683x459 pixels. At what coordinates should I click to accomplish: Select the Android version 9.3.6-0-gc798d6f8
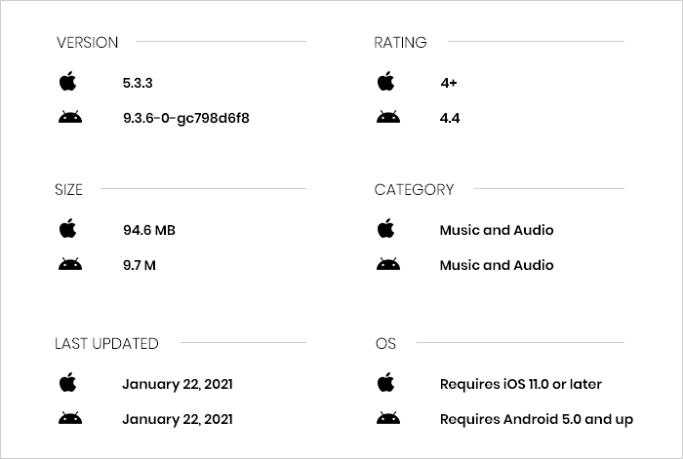pyautogui.click(x=186, y=118)
